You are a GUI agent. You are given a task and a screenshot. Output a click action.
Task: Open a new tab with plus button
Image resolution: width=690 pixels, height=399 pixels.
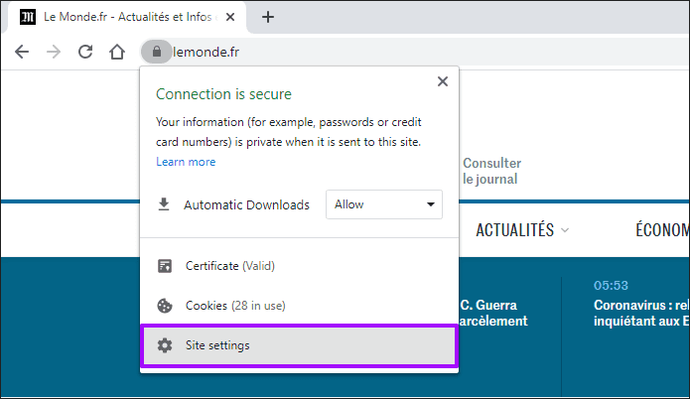pyautogui.click(x=267, y=17)
